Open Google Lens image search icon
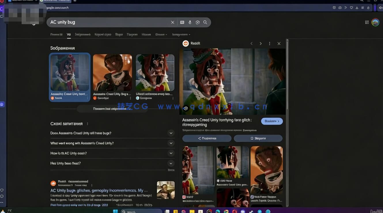This screenshot has height=213, width=383. 197,22
